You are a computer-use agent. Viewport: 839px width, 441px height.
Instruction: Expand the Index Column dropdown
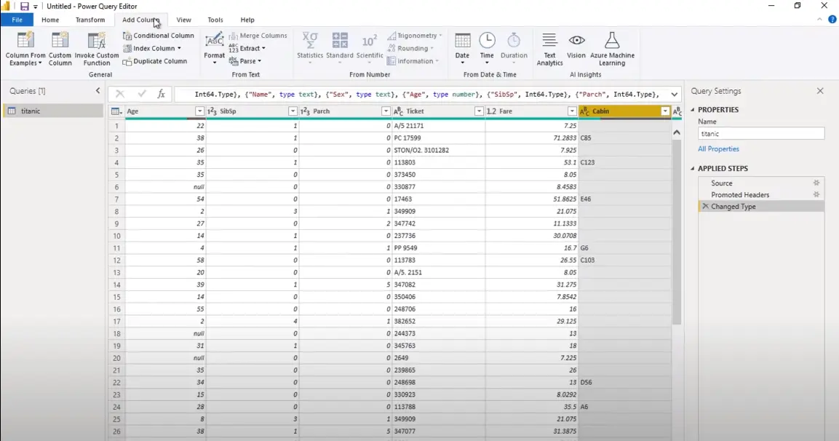coord(179,49)
